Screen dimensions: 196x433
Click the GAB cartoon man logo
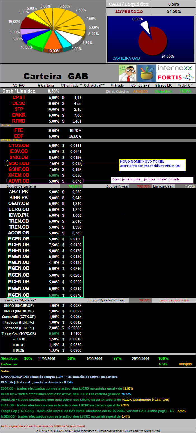(x=127, y=73)
